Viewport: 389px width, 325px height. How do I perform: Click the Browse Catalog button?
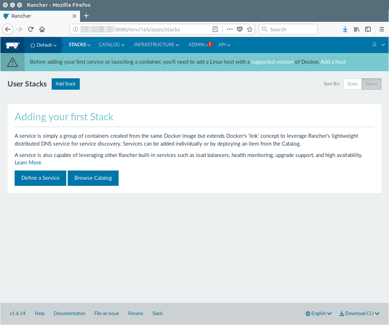(93, 178)
